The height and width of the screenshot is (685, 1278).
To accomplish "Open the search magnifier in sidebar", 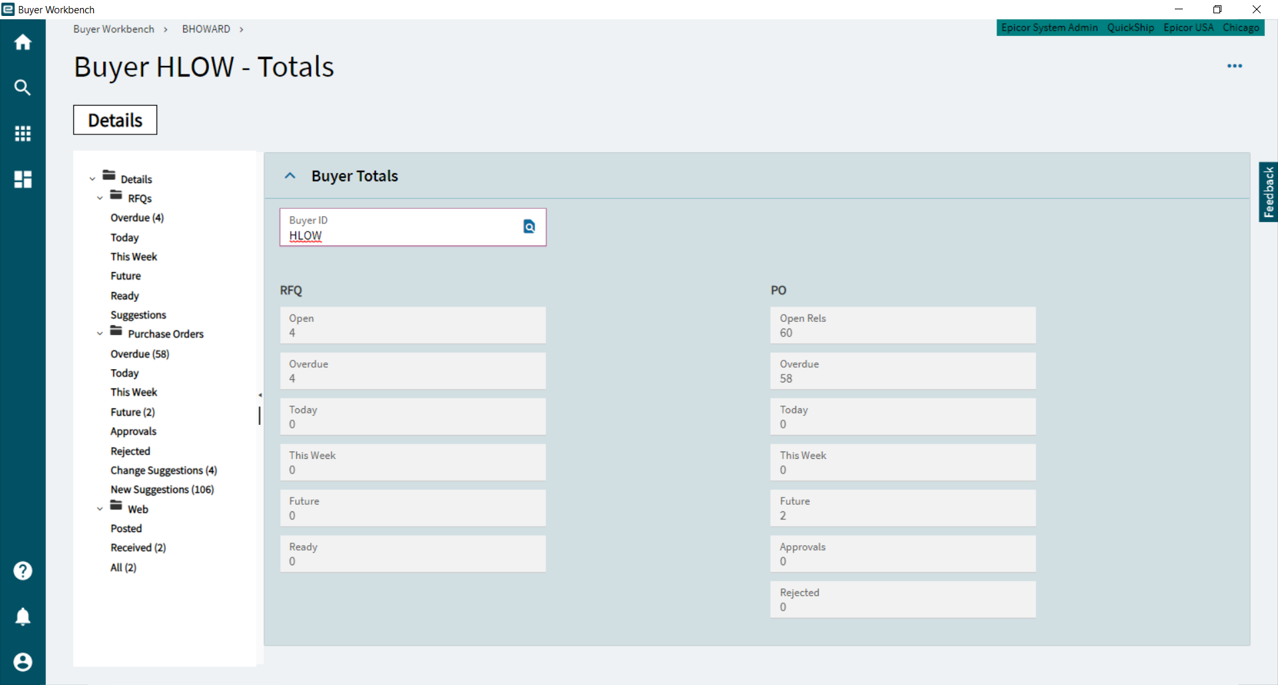I will click(x=23, y=88).
